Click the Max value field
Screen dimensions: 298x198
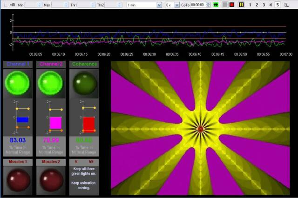point(58,5)
